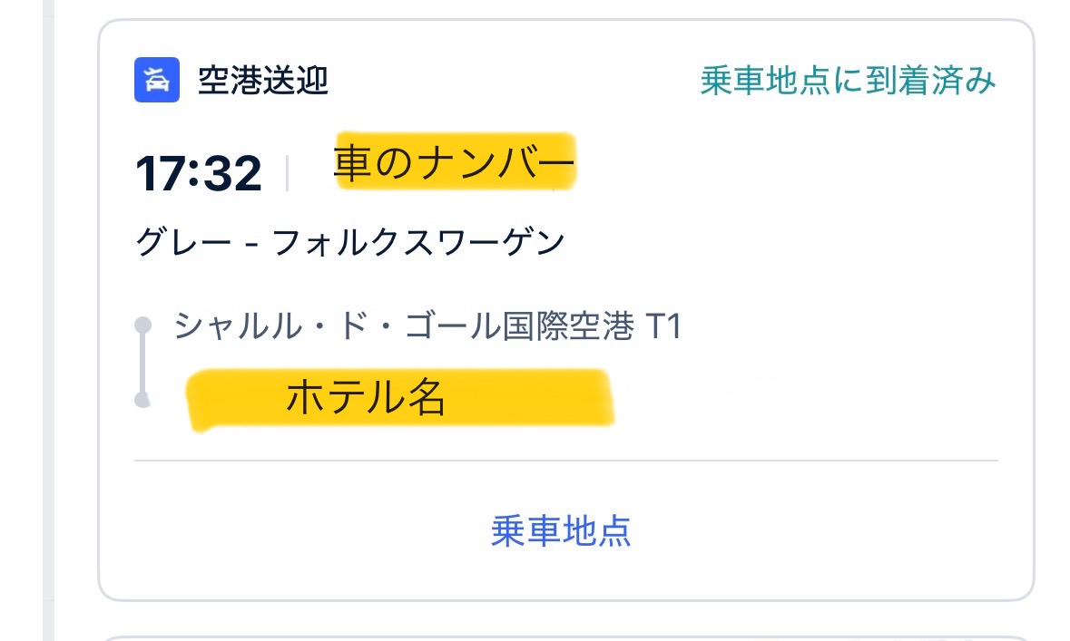Select the 空港送迎 card title
The height and width of the screenshot is (641, 1070).
[263, 81]
